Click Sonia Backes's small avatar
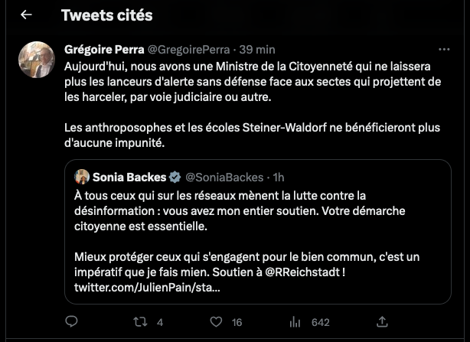This screenshot has width=470, height=342. click(x=81, y=177)
